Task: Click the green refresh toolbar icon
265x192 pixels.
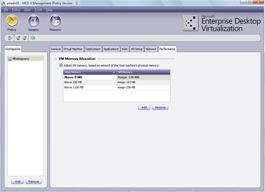Action: click(x=33, y=38)
